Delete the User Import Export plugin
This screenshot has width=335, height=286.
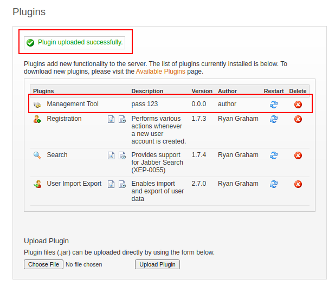click(x=298, y=184)
